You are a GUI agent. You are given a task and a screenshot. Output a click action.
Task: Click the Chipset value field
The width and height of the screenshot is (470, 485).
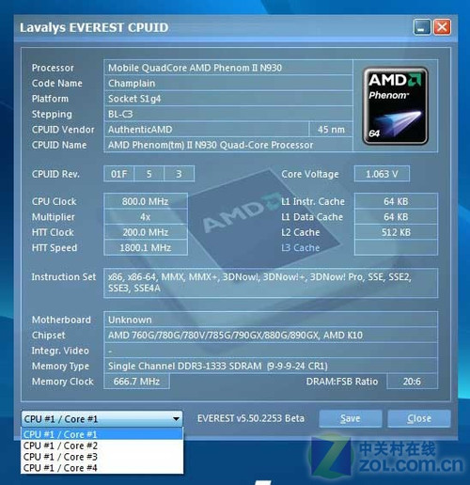pos(271,335)
